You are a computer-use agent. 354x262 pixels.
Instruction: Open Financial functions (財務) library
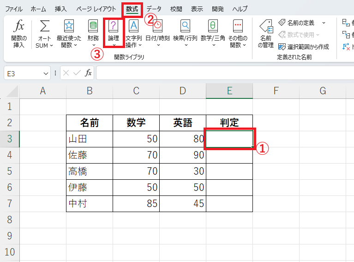[x=93, y=33]
